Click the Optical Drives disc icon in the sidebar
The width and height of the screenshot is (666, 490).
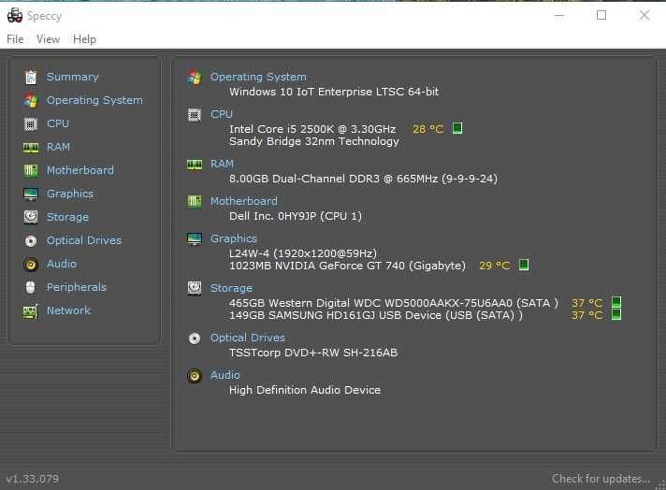coord(31,240)
